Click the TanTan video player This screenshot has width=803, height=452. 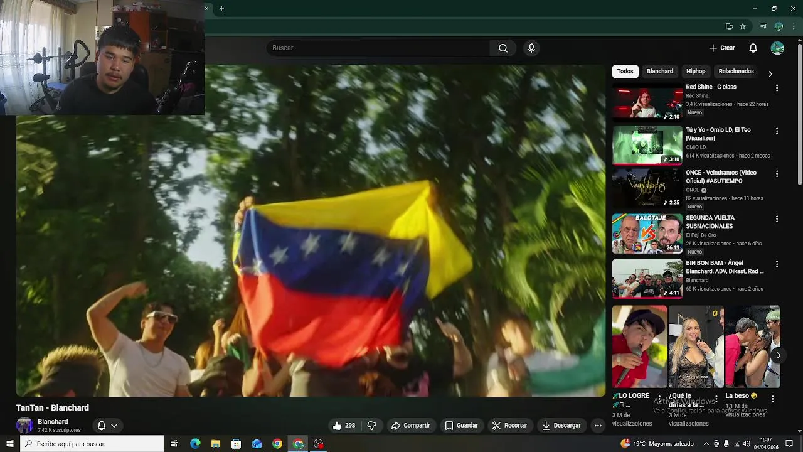click(x=311, y=230)
